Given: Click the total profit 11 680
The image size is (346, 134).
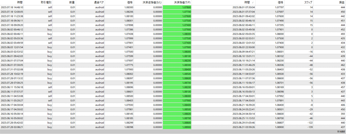Looking at the screenshot, I should tap(341, 132).
